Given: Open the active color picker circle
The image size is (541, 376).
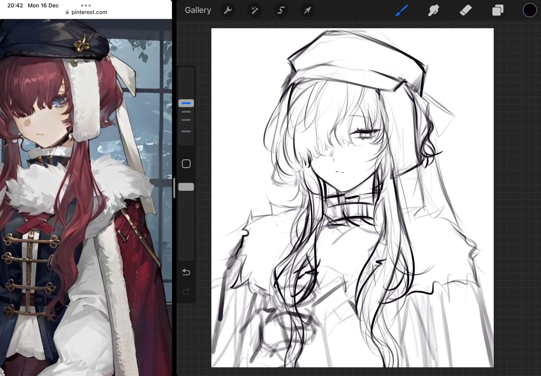Looking at the screenshot, I should (x=529, y=10).
